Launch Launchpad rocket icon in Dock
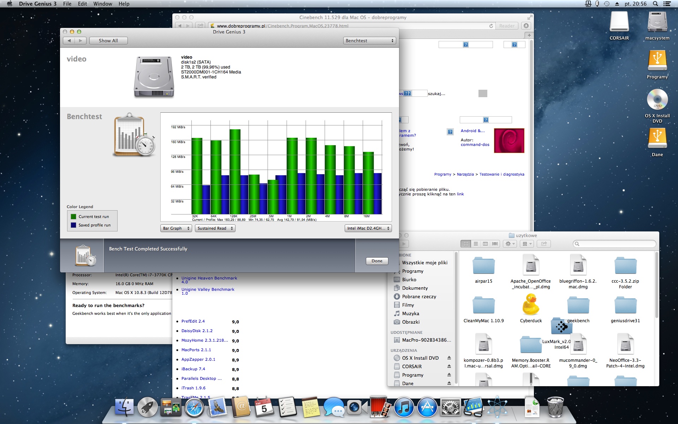The image size is (678, 424). point(148,407)
